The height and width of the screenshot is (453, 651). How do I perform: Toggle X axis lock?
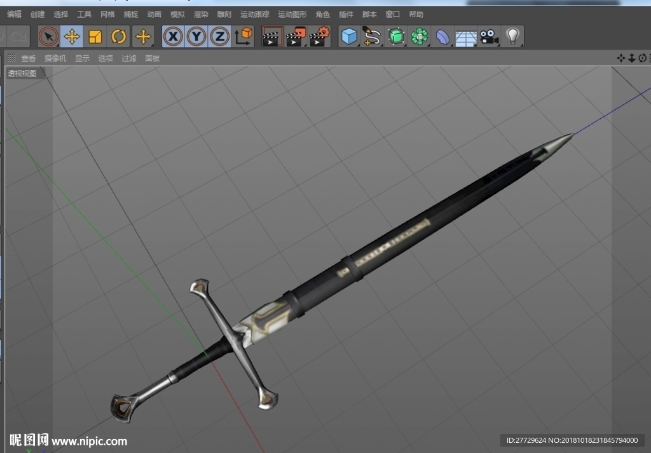point(173,36)
